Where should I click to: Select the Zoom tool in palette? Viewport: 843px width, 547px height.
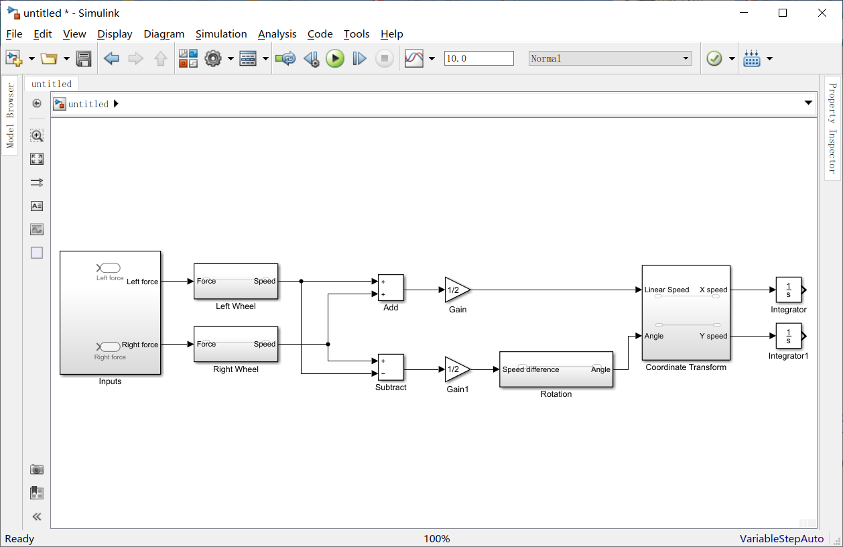point(37,135)
